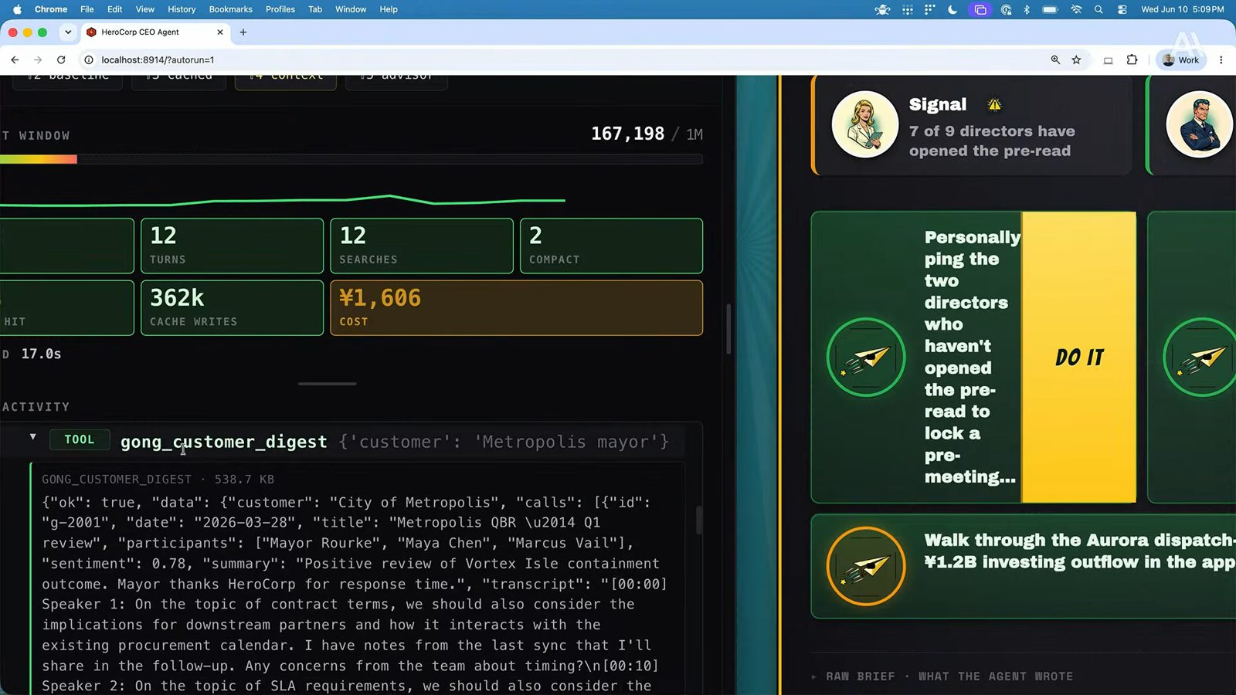
Task: Click the tool output panel scrollbar
Action: pyautogui.click(x=699, y=520)
